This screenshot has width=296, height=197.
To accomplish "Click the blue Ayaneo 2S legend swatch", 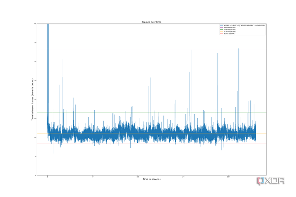I will coord(221,25).
